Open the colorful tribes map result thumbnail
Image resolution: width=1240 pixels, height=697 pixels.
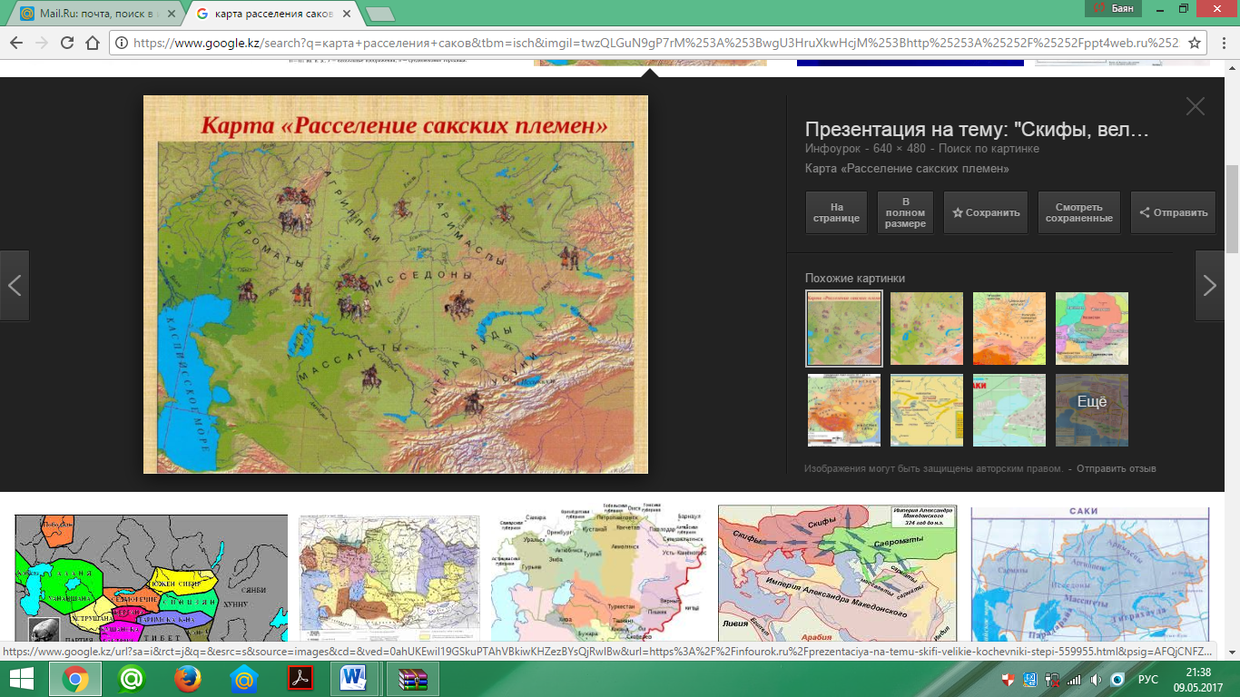click(x=151, y=579)
